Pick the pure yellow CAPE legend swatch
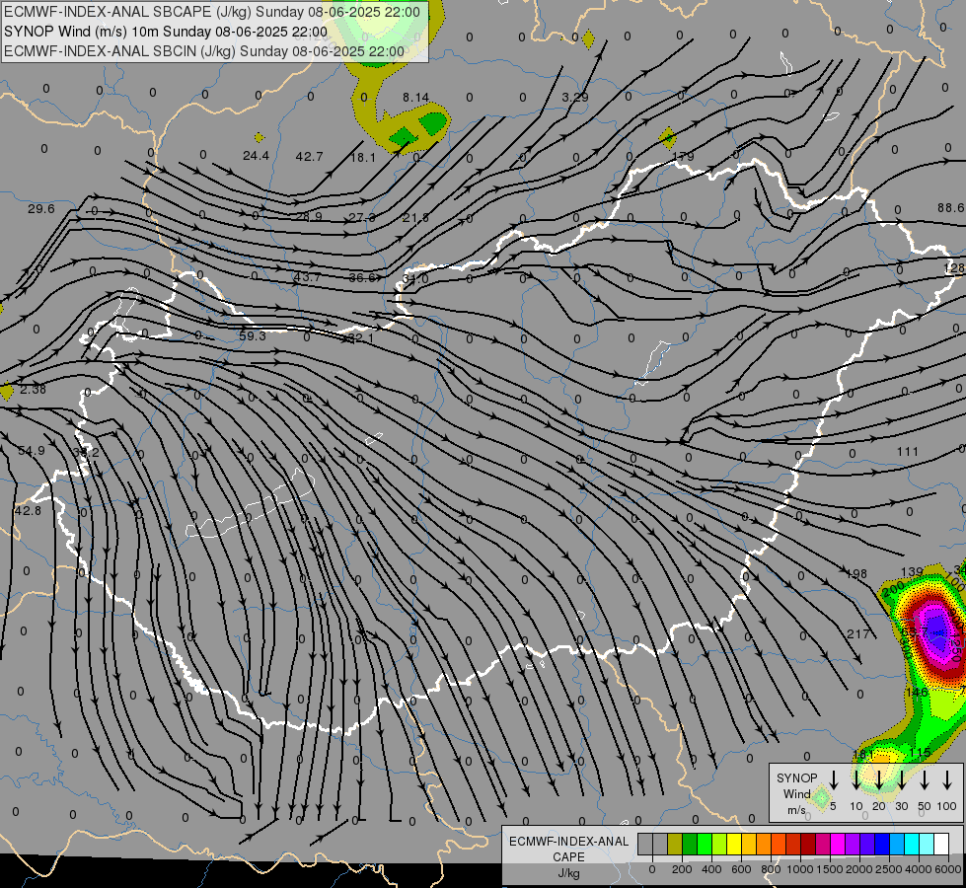Viewport: 966px width, 888px height. [734, 844]
